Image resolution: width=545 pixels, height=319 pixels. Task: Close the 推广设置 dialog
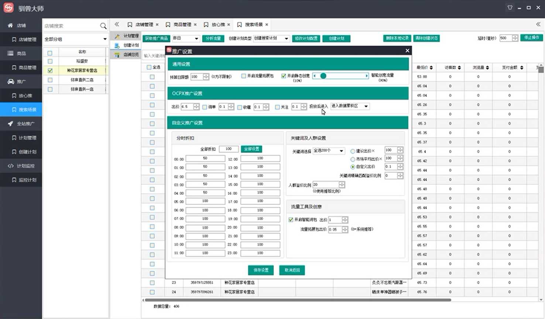(407, 51)
